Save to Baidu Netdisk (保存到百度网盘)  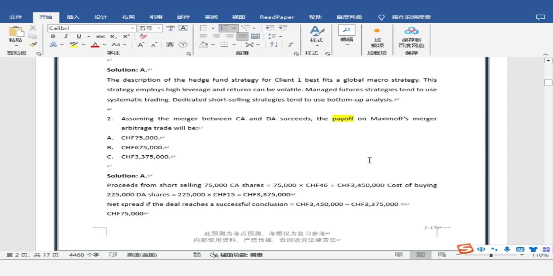point(411,37)
